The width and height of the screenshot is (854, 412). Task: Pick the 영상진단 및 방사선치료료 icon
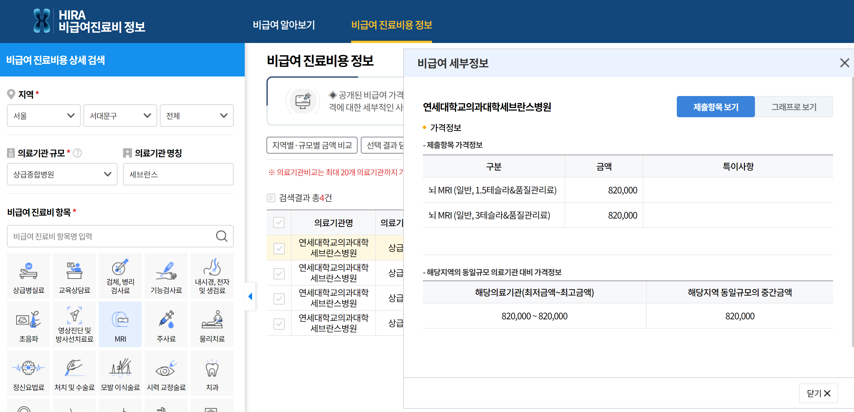74,324
